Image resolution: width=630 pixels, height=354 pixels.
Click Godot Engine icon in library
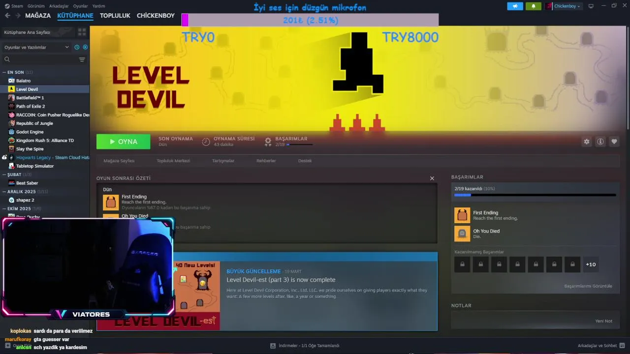pyautogui.click(x=11, y=132)
